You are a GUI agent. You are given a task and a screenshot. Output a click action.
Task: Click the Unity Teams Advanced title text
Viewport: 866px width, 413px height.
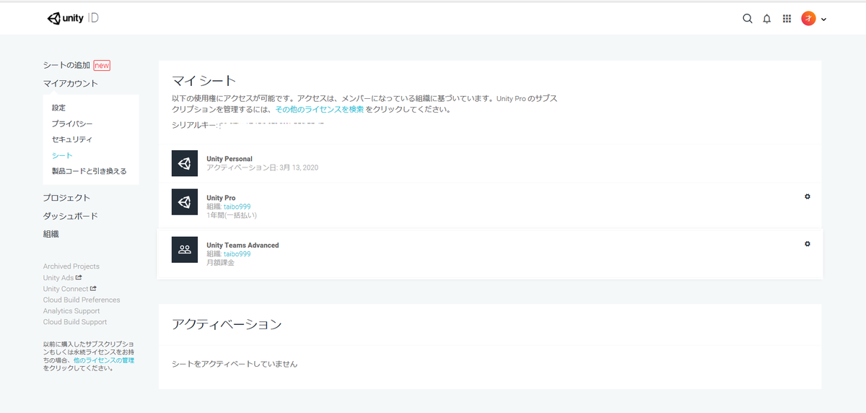click(242, 245)
